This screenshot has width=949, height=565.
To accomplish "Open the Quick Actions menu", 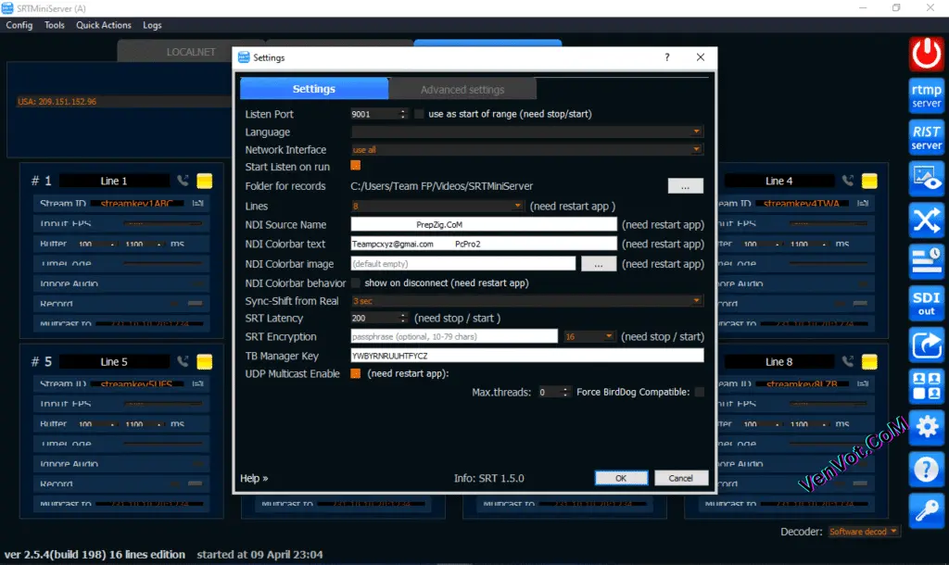I will tap(103, 25).
